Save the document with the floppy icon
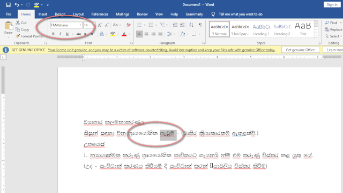Image resolution: width=343 pixels, height=193 pixels. click(9, 5)
